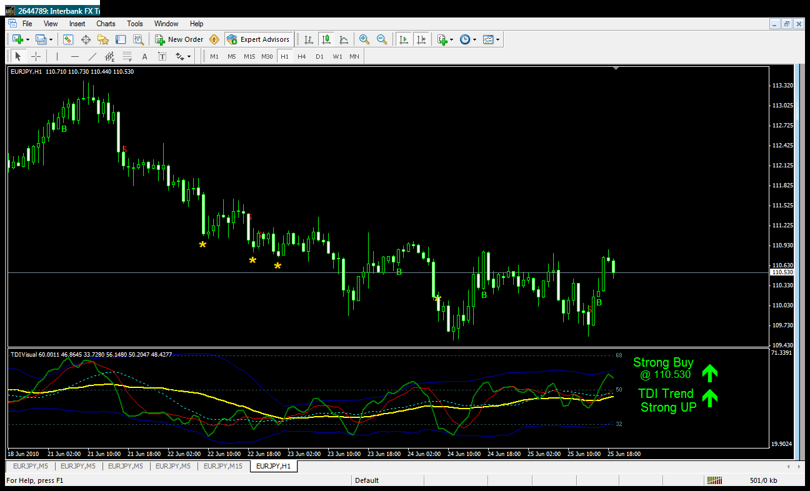This screenshot has width=810, height=491.
Task: Open the Market Watch window icon
Action: 68,39
